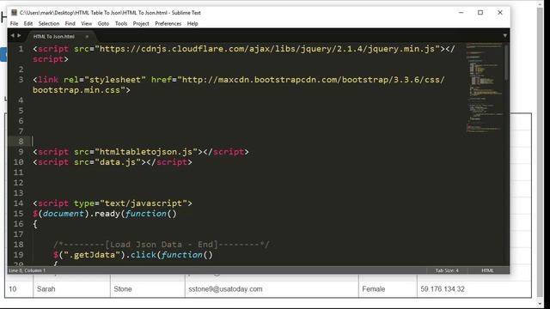Open the tab list dropdown arrow
550x309 pixels.
504,36
